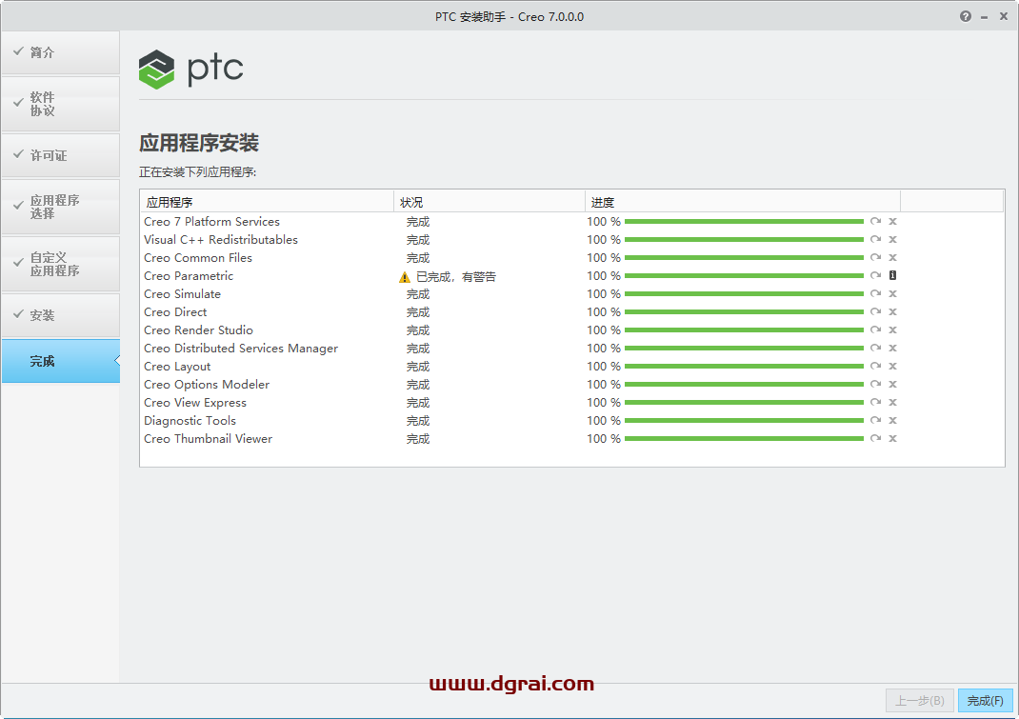Image resolution: width=1019 pixels, height=719 pixels.
Task: Click the 进度 column header
Action: click(743, 202)
